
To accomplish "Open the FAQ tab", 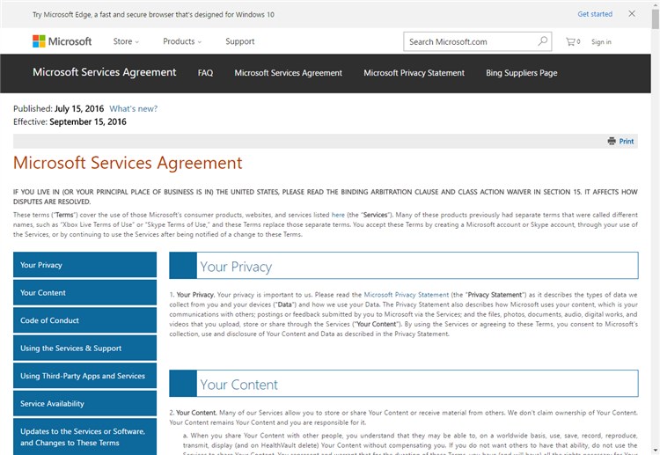I will tap(205, 73).
